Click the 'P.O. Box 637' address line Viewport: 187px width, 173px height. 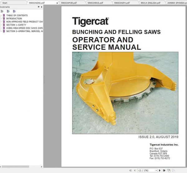click(156, 148)
